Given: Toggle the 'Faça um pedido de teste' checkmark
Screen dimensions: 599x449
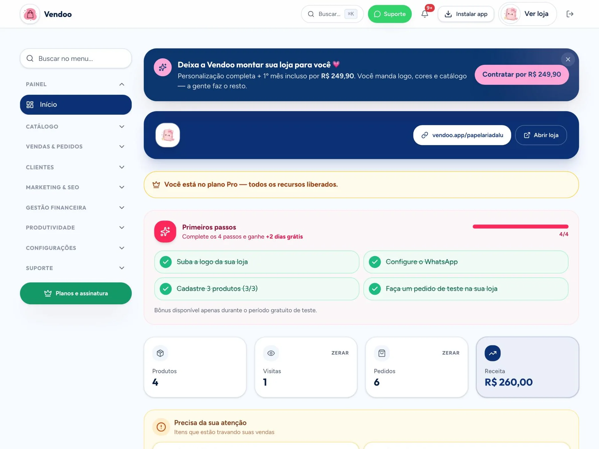Looking at the screenshot, I should pyautogui.click(x=375, y=289).
